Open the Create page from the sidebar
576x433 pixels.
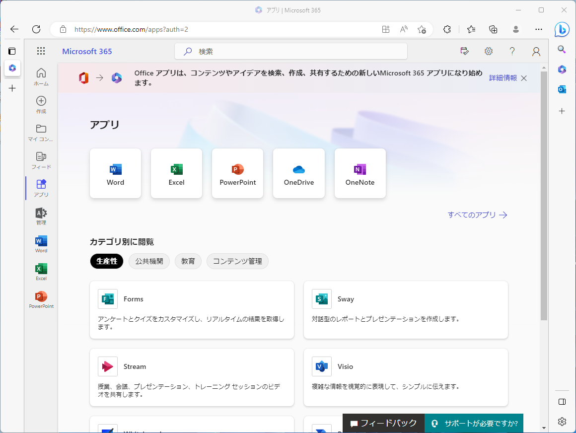coord(41,105)
